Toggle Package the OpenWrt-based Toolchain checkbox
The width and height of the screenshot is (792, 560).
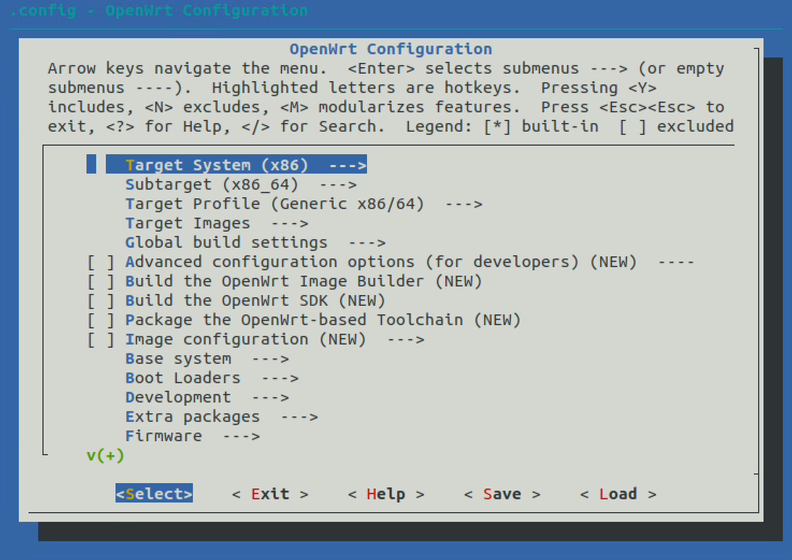coord(101,320)
